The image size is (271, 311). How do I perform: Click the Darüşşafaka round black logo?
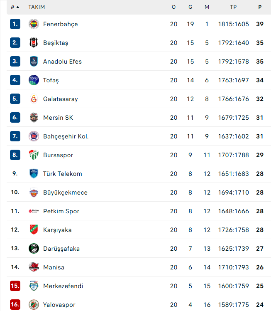34,248
